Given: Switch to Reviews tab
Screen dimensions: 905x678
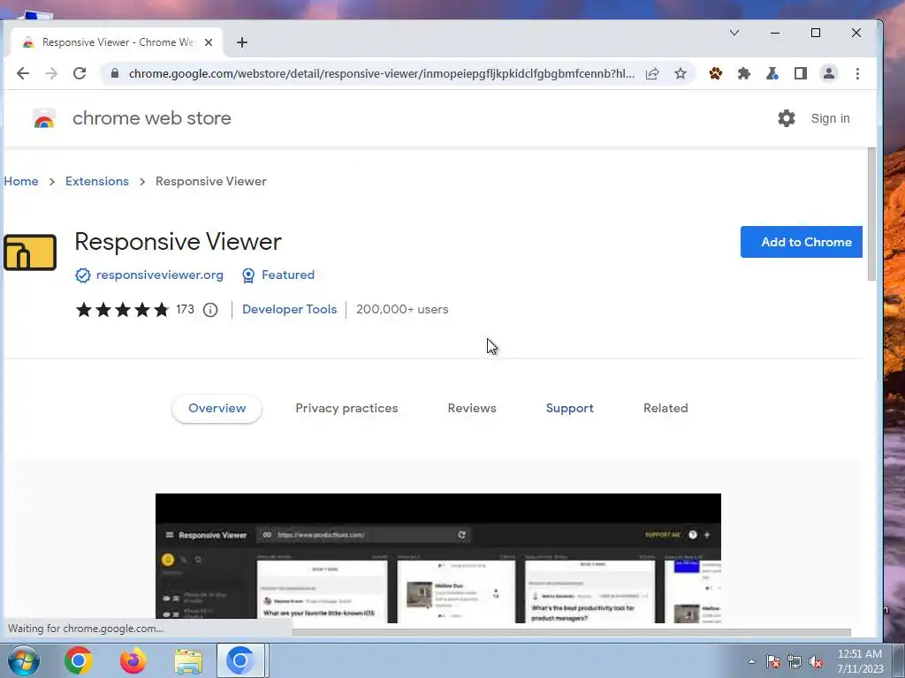Looking at the screenshot, I should pos(472,408).
